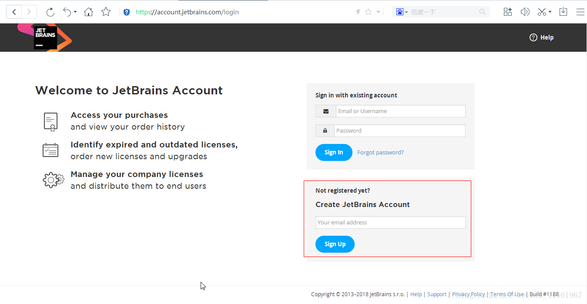Click 'Welcome to JetBrains Account' heading
587x304 pixels.
(x=129, y=90)
